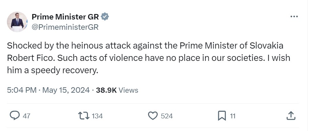Click the 47 replies count
The height and width of the screenshot is (131, 311).
(26, 116)
